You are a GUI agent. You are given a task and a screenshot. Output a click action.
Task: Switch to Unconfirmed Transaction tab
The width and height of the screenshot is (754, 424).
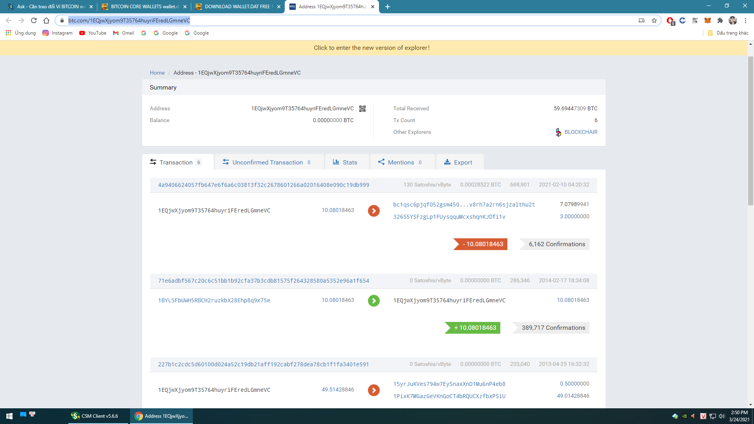click(267, 162)
